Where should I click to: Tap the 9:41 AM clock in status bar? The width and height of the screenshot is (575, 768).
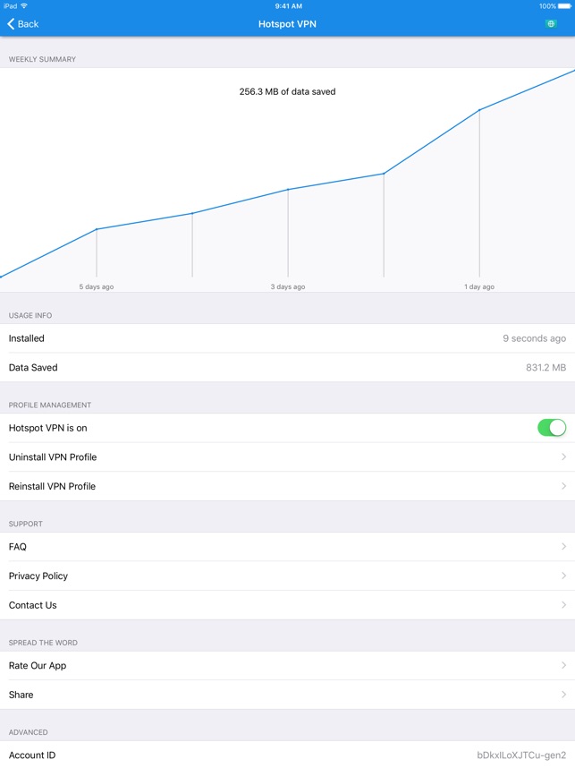288,6
